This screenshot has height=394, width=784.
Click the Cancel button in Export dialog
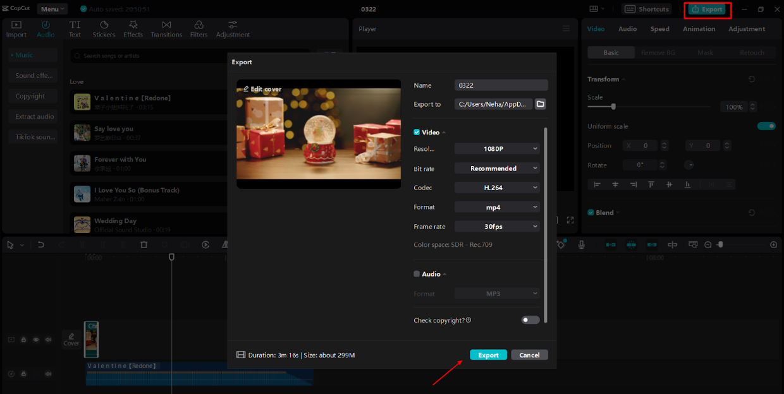point(529,355)
